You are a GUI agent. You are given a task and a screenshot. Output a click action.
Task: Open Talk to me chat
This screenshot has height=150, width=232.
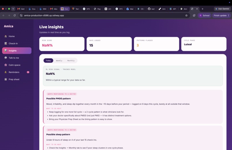click(x=17, y=58)
